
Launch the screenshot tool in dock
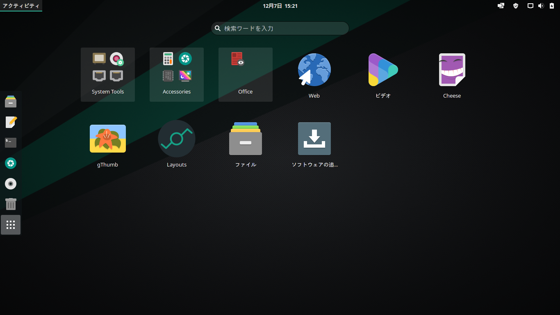[11, 163]
